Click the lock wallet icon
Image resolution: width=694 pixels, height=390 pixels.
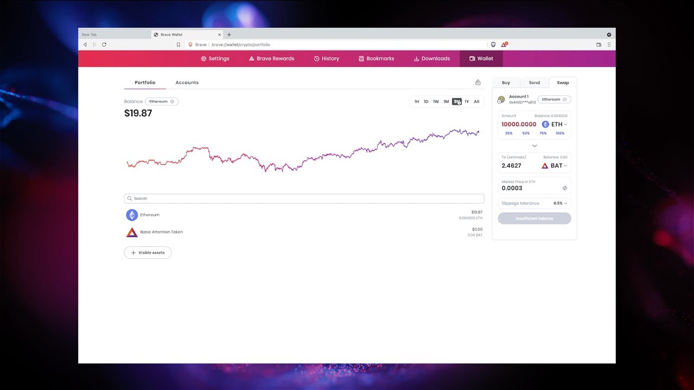tap(478, 82)
